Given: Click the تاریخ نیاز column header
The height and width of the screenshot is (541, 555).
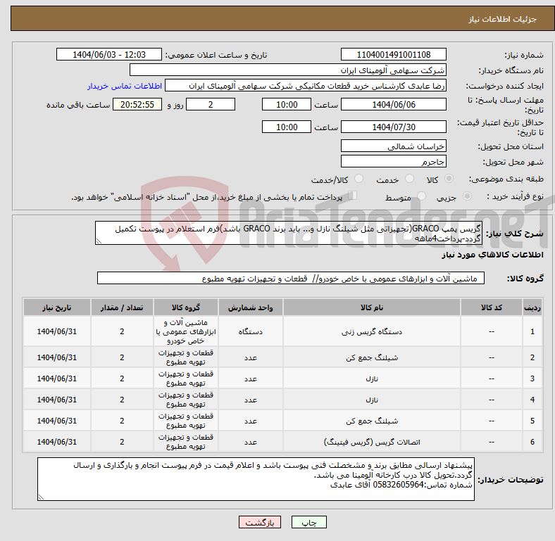Looking at the screenshot, I should tap(56, 307).
